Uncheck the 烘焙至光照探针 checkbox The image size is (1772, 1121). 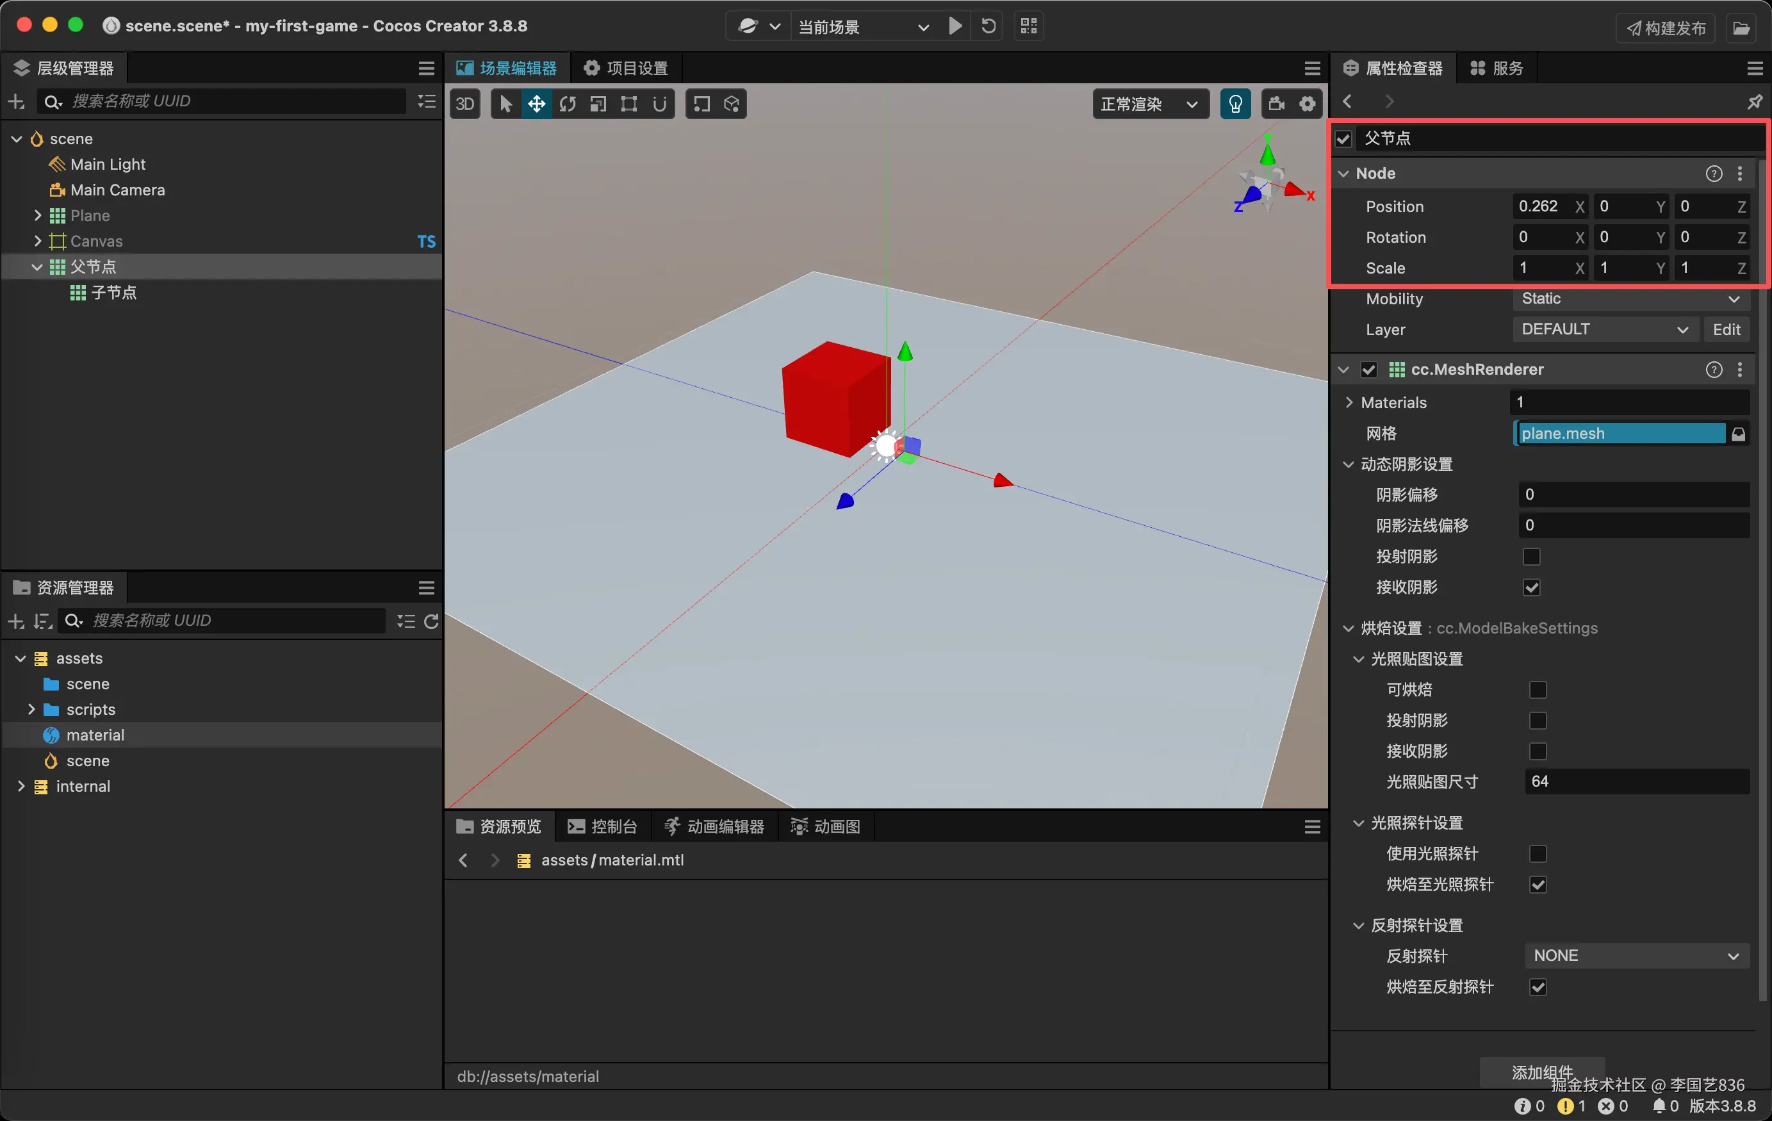point(1538,885)
